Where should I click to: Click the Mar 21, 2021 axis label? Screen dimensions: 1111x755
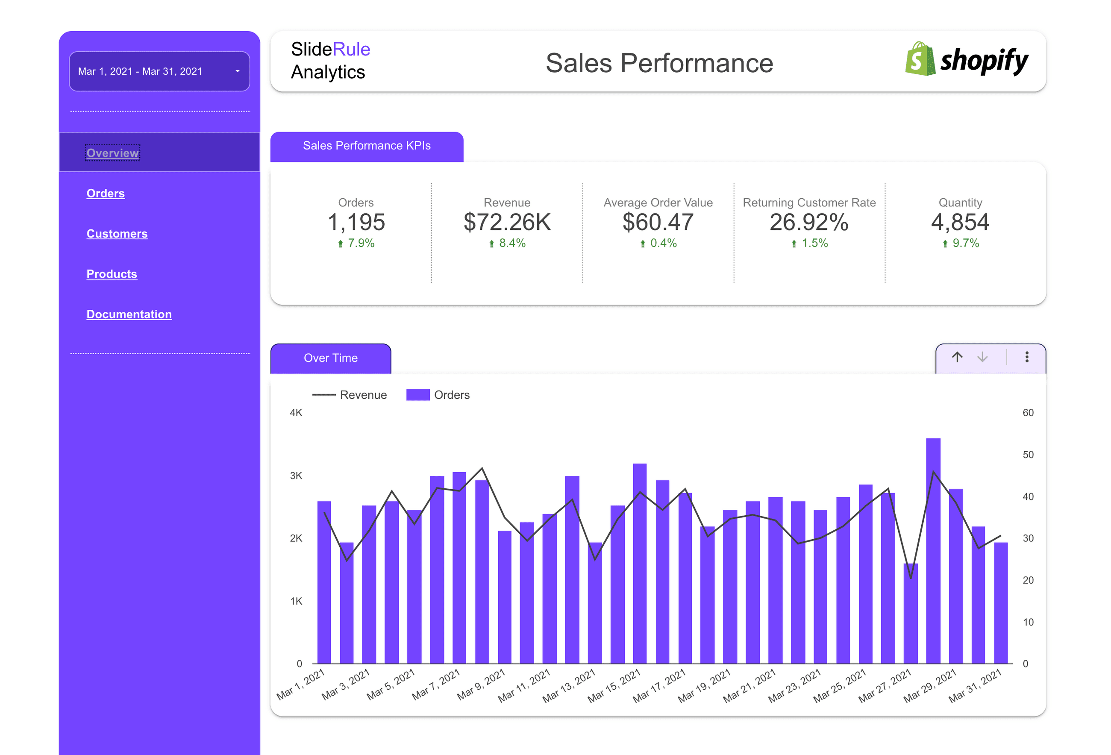(x=749, y=686)
